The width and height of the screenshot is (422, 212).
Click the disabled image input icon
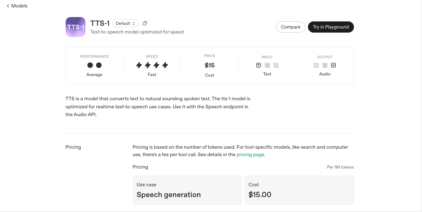coord(267,65)
